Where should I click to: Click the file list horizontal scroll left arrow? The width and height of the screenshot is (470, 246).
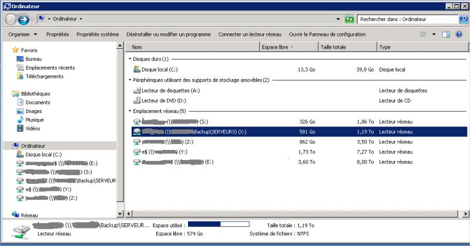click(129, 213)
